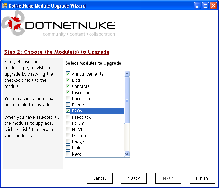219x188 pixels.
Task: Select the News list row text
Action: tap(77, 154)
